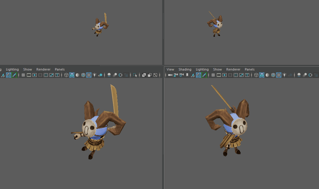
Task: Open Panels menu in left panel
Action: tap(60, 69)
